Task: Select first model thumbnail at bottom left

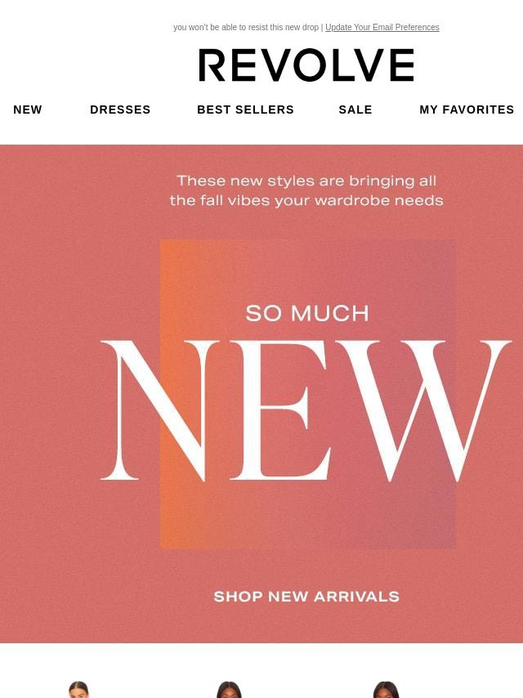Action: pos(78,689)
